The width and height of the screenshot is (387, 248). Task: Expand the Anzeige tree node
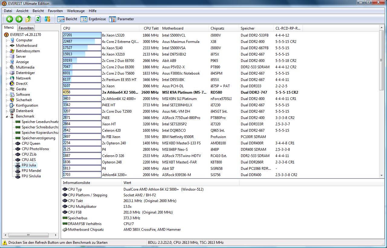coord(7,62)
